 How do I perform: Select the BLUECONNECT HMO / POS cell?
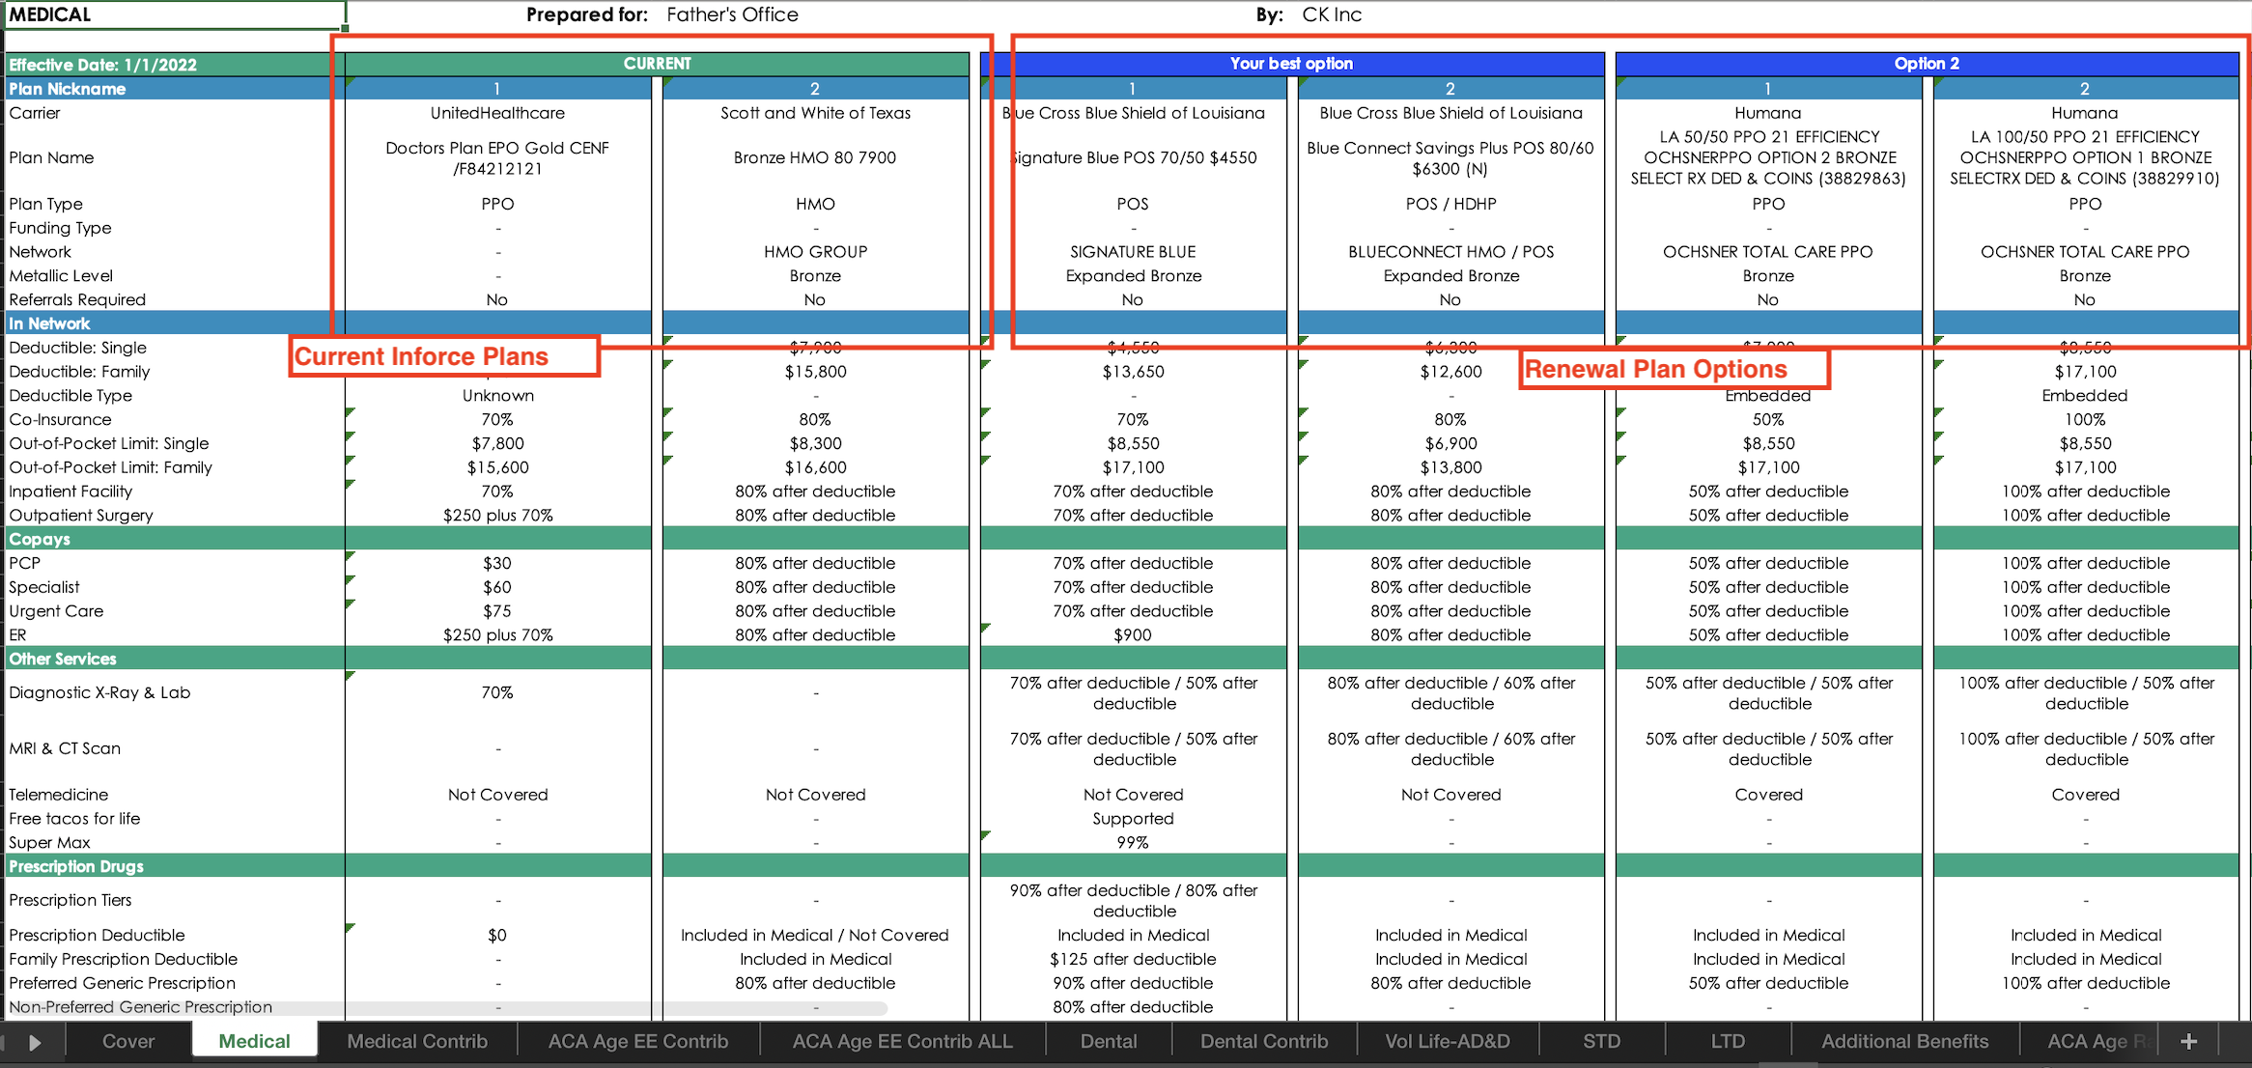pos(1450,252)
